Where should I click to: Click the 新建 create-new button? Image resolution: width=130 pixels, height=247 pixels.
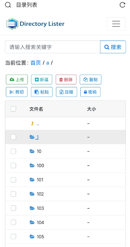41,80
